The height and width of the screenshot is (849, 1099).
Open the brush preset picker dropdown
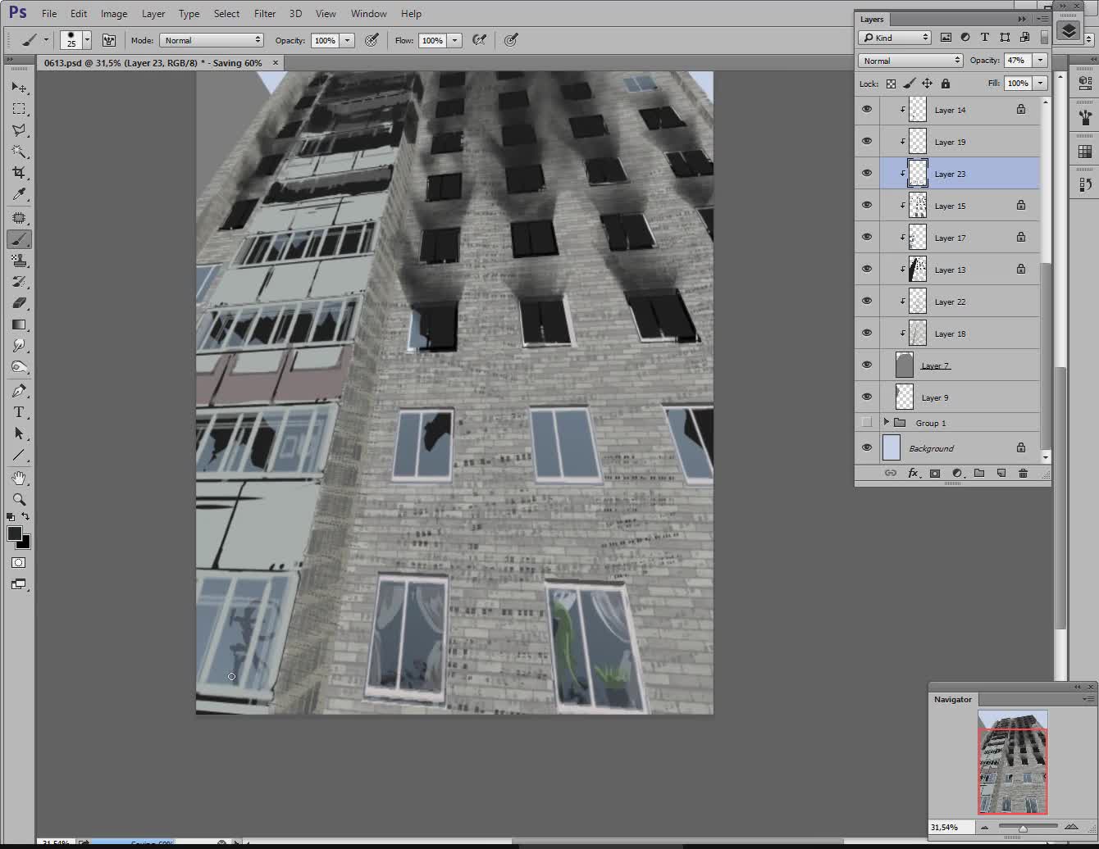coord(86,39)
